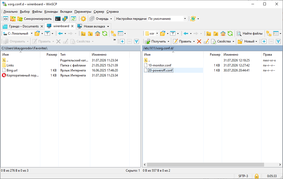Click remote panel select files plus icon
The image size is (283, 179).
(x=264, y=41)
